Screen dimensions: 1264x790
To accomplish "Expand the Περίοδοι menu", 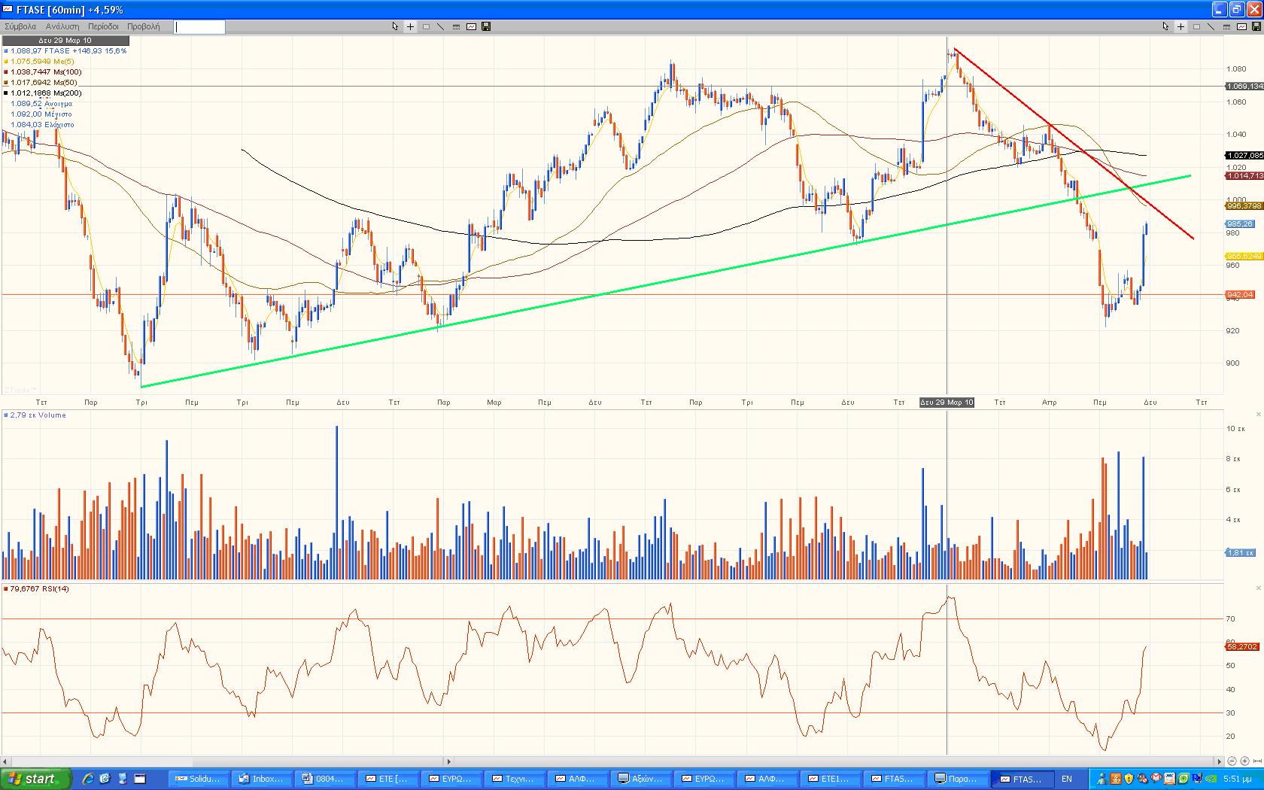I will click(103, 26).
